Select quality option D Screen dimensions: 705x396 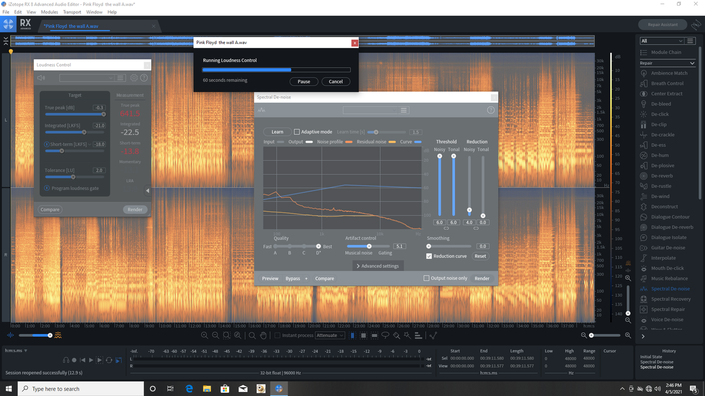[318, 246]
